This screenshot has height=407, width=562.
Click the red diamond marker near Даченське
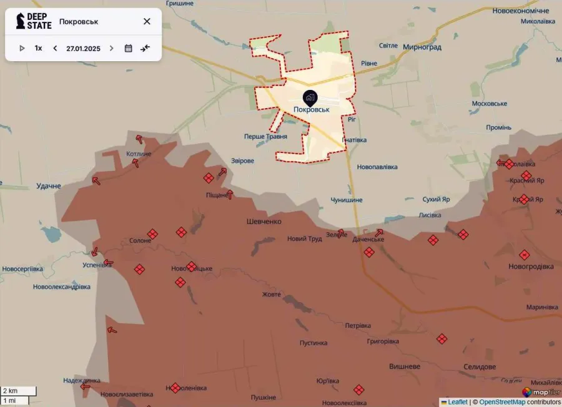coord(369,252)
